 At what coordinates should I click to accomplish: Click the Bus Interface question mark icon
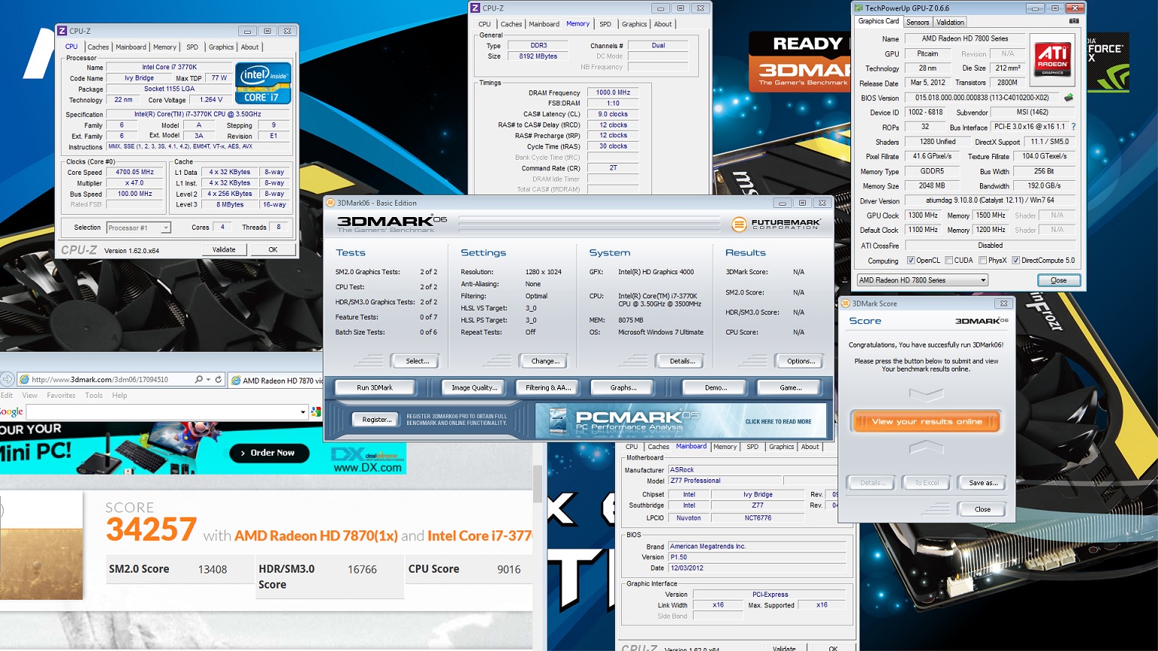(1074, 127)
